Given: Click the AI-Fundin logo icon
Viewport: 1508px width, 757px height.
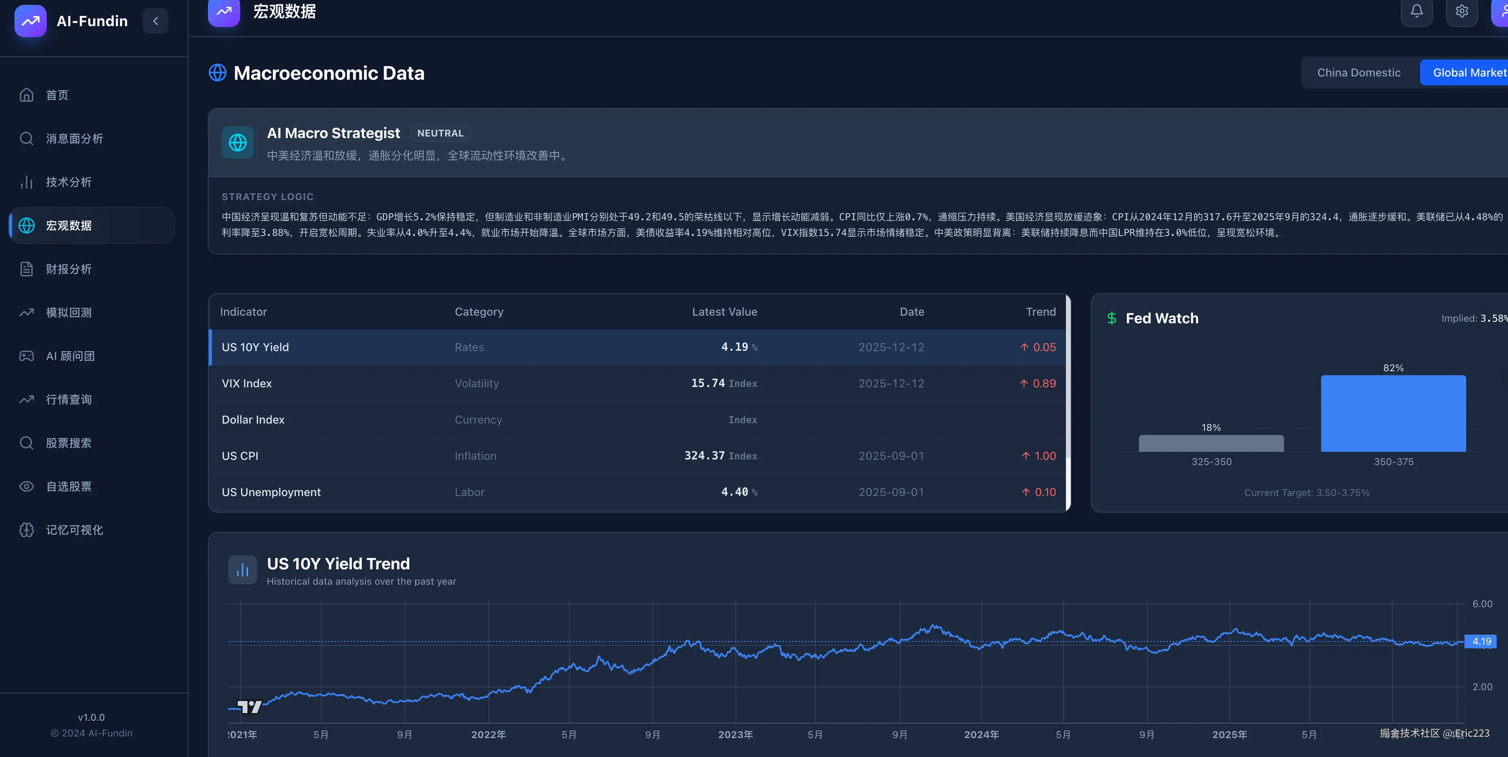Looking at the screenshot, I should click(31, 21).
